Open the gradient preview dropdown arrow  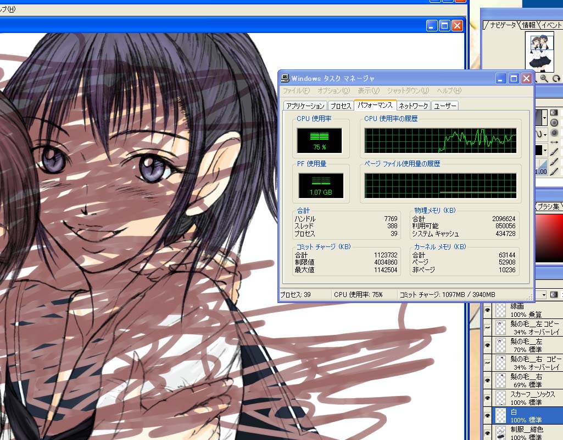(x=545, y=118)
